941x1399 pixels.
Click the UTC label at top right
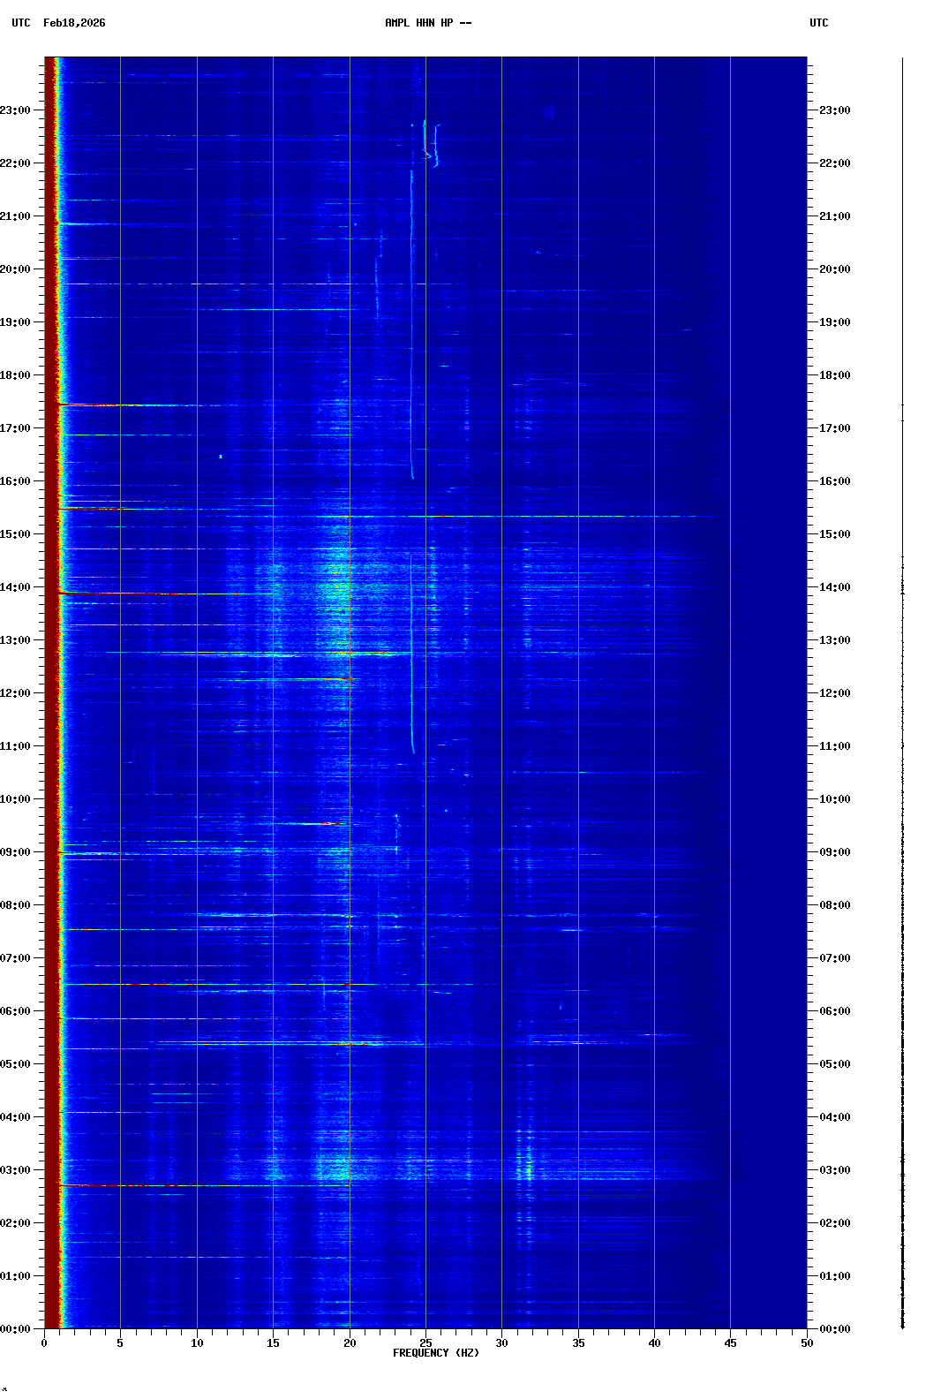coord(818,23)
